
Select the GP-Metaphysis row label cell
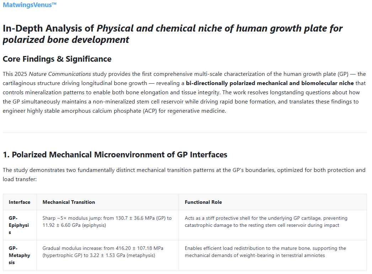(x=20, y=255)
